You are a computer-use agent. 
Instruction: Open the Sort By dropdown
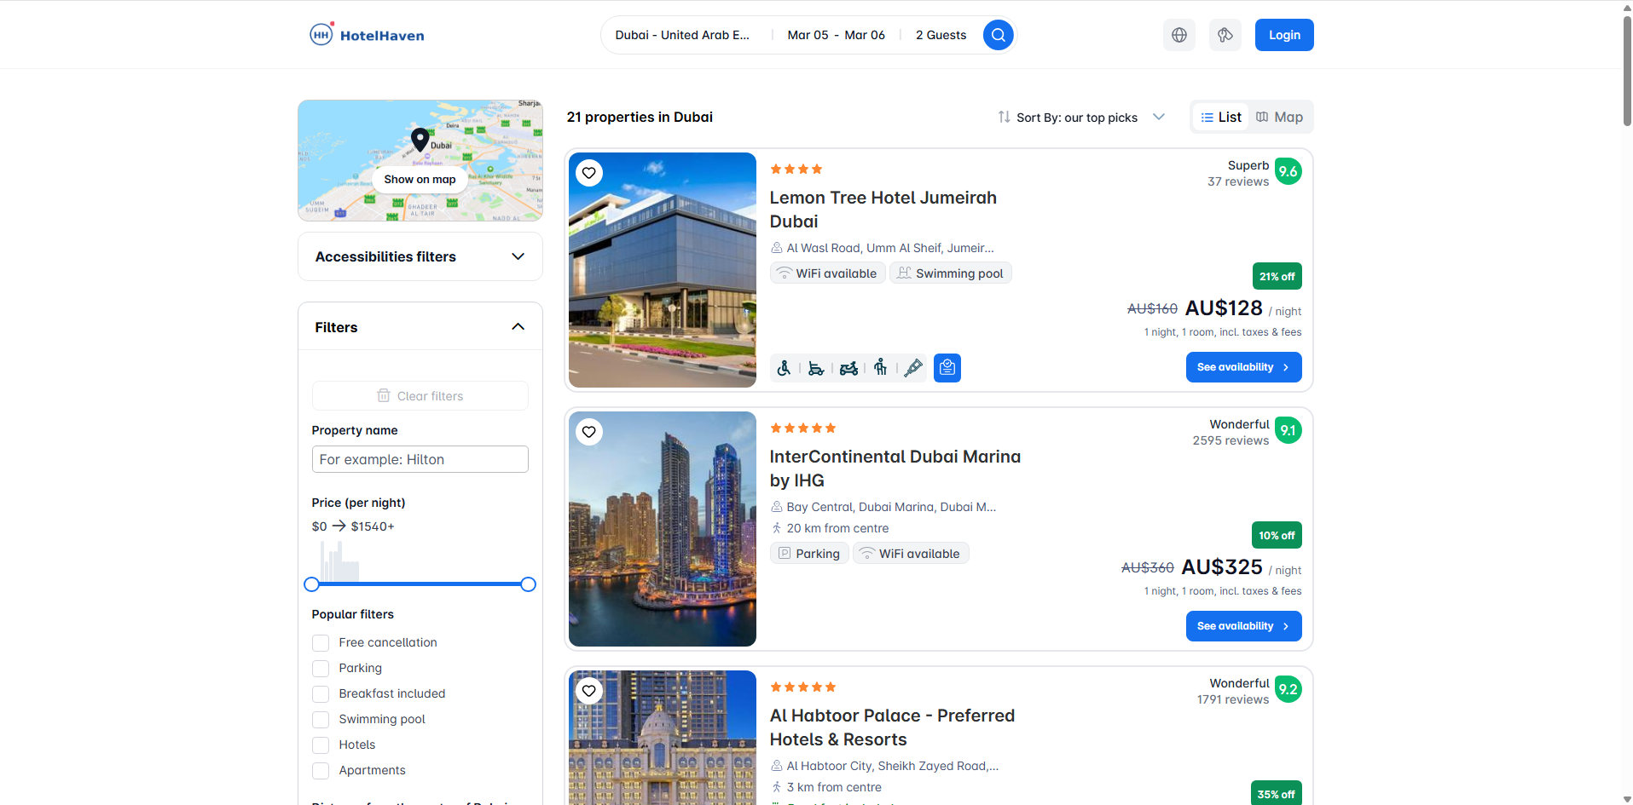1080,117
